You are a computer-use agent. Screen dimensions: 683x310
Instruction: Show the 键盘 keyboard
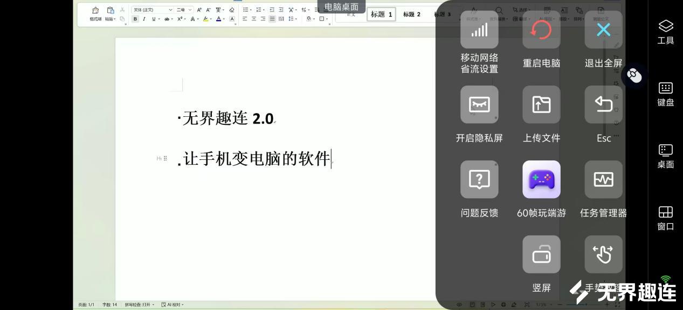666,94
